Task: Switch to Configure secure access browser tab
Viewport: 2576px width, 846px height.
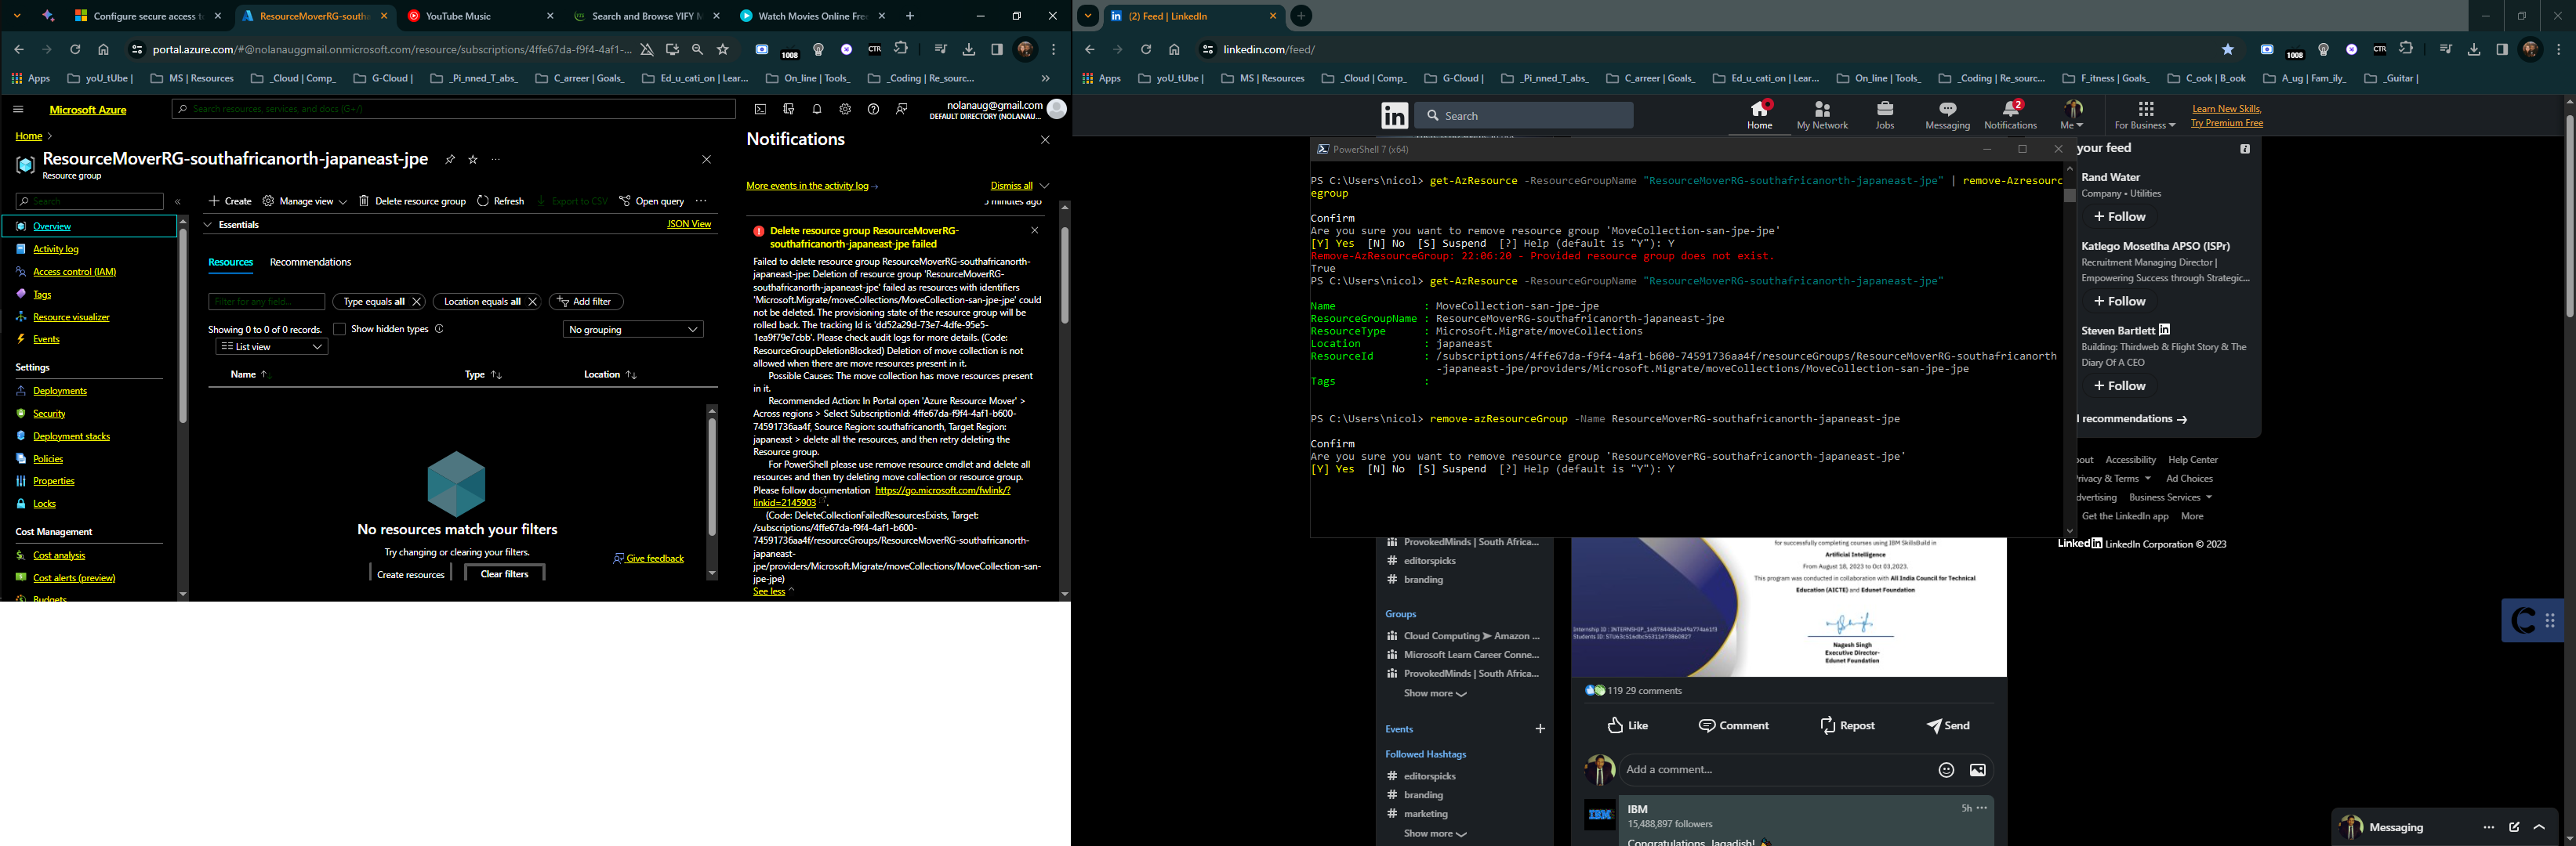Action: pos(147,16)
